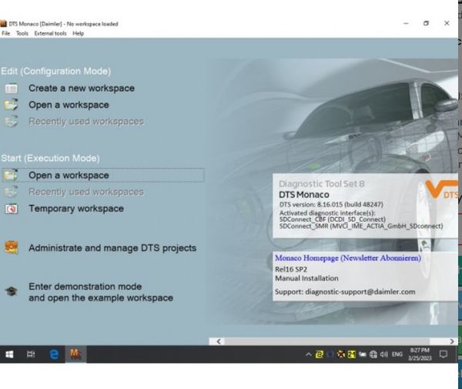Open Monaco Homepage newsletter link
This screenshot has width=462, height=389.
[348, 258]
